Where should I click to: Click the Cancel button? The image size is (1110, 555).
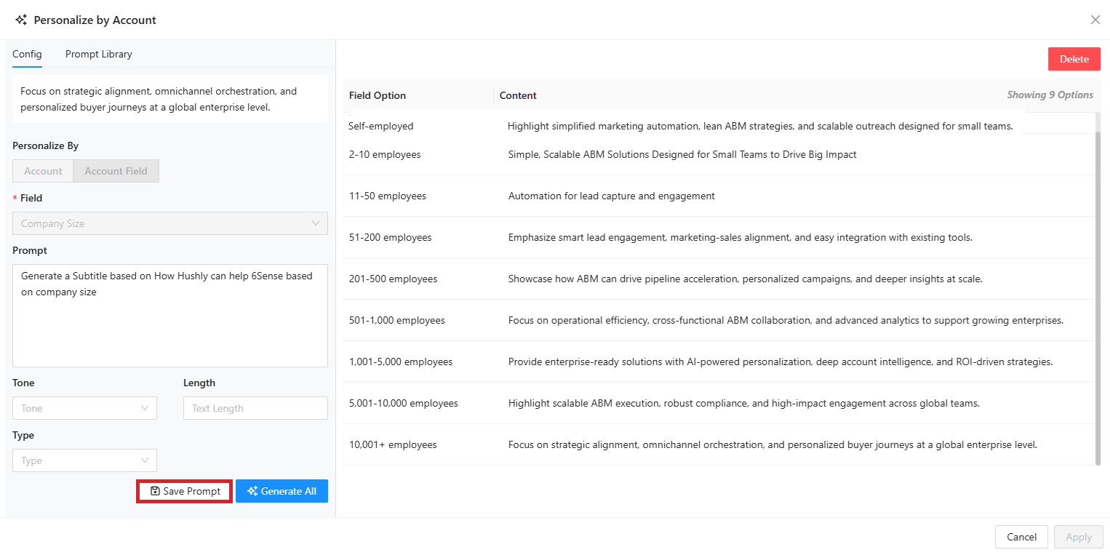[x=1021, y=537]
